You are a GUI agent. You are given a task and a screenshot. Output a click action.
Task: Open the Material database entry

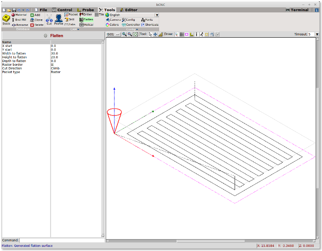(19, 15)
